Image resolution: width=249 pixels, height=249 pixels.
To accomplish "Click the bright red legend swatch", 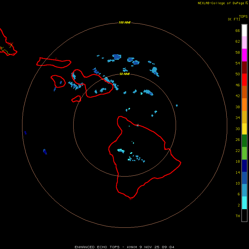I will pyautogui.click(x=244, y=80).
